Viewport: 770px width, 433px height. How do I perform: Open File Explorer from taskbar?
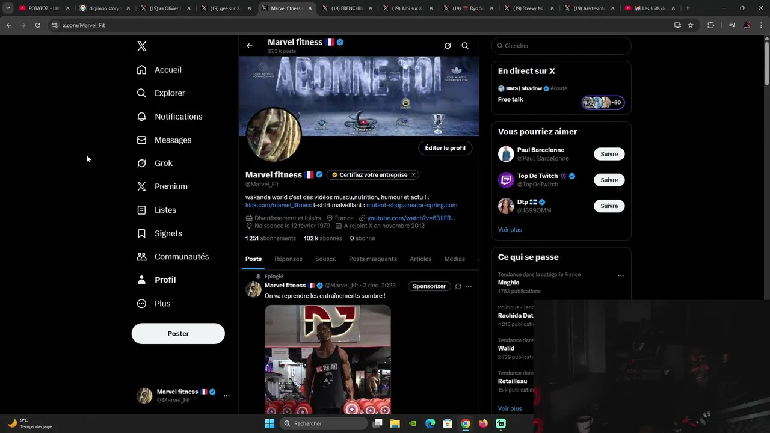tap(395, 423)
